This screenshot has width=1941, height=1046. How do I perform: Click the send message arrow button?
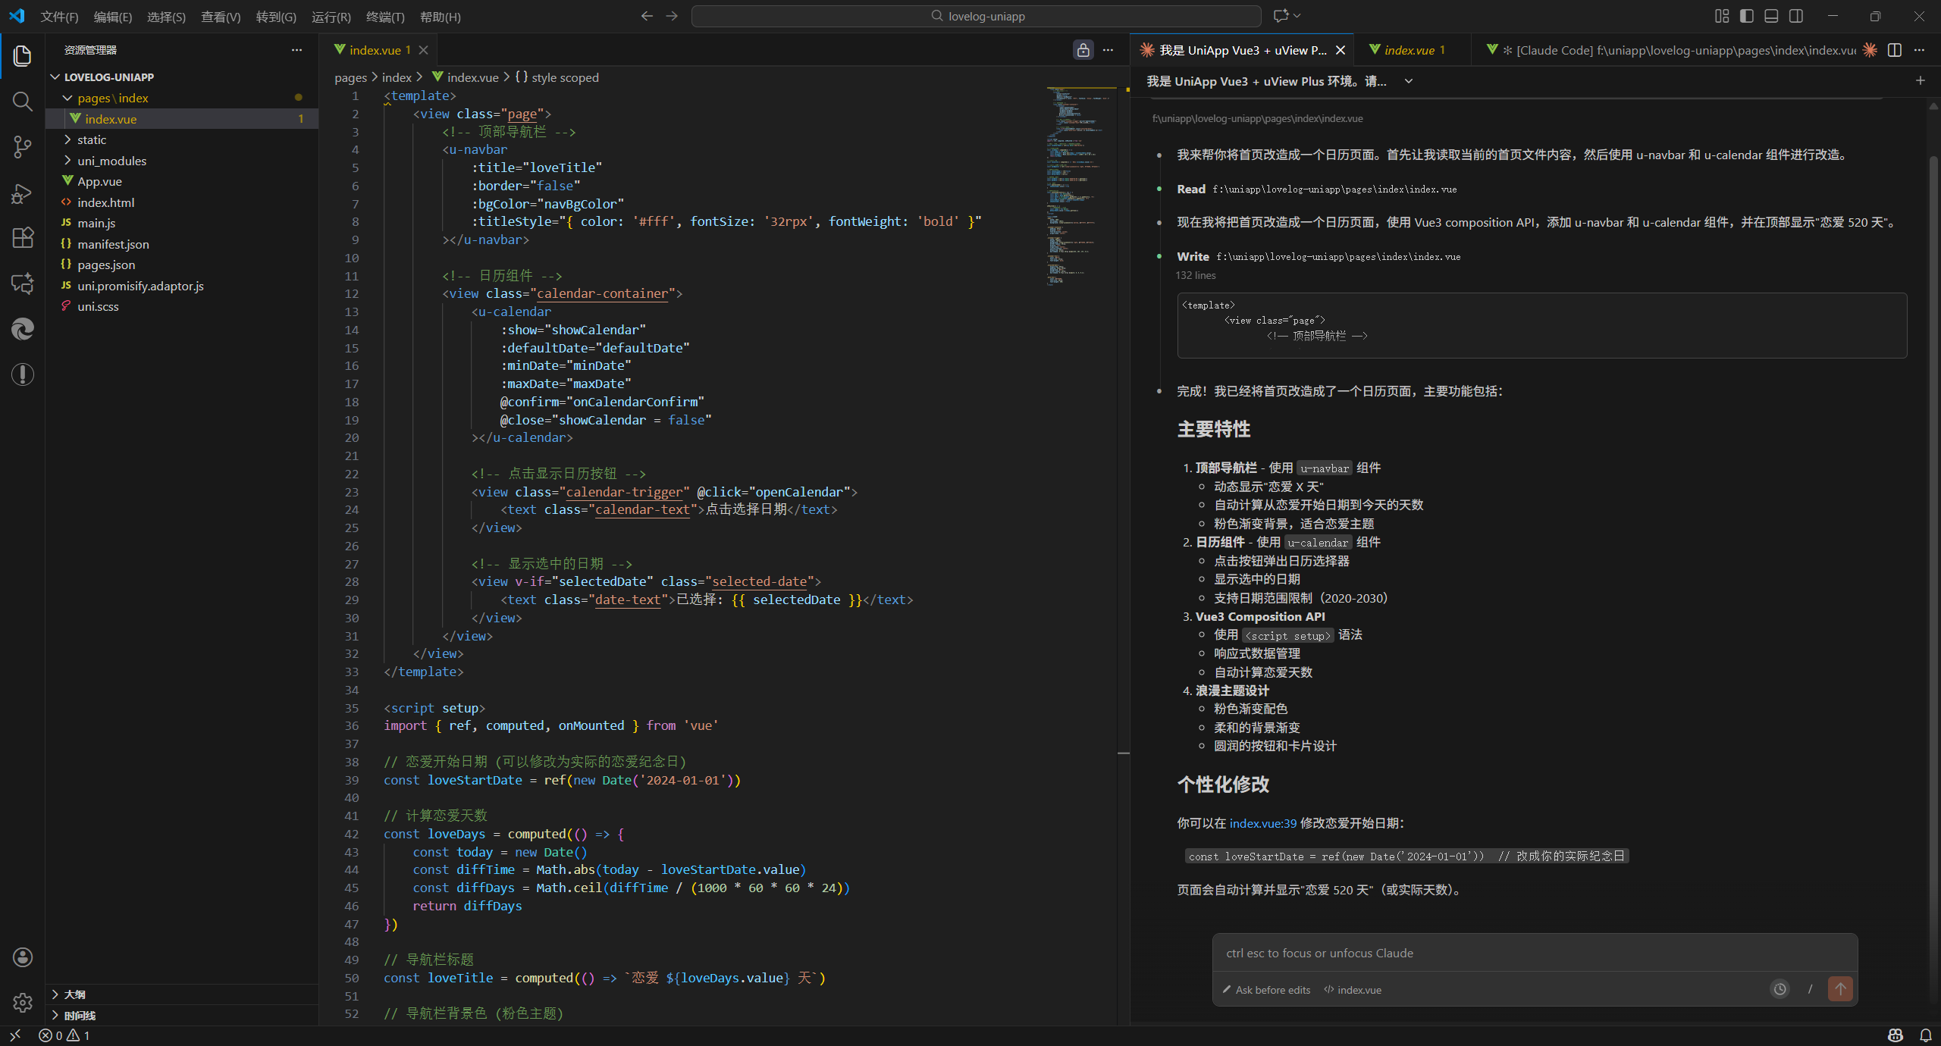tap(1840, 988)
